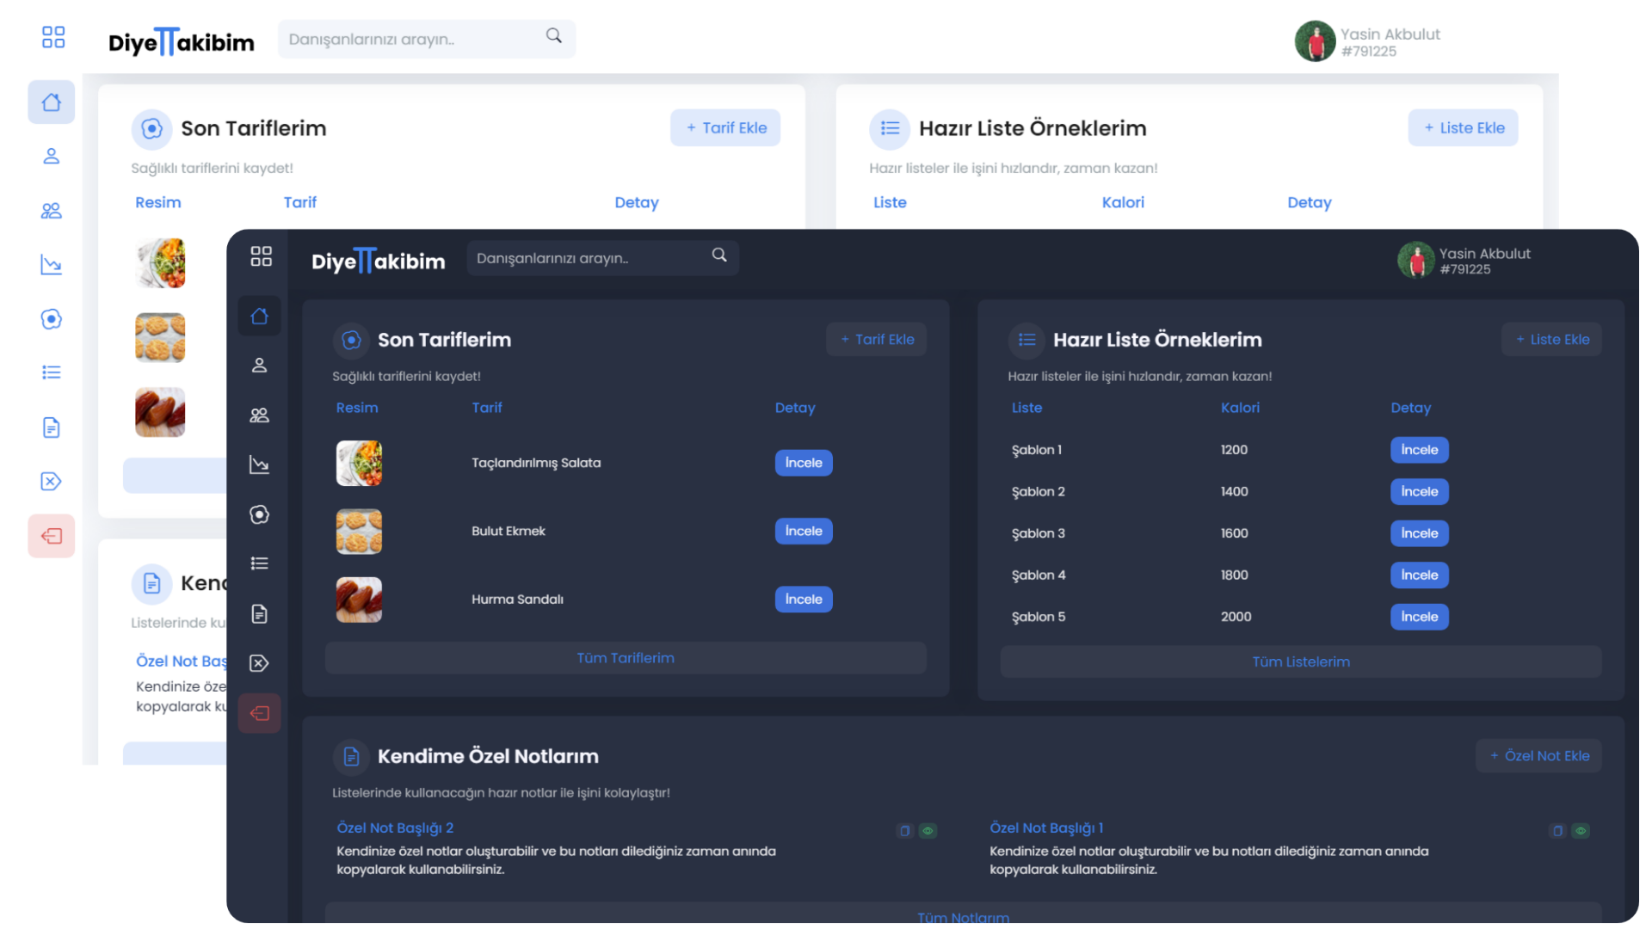1652x929 pixels.
Task: Click İncele for Şablon 2
Action: pyautogui.click(x=1420, y=492)
